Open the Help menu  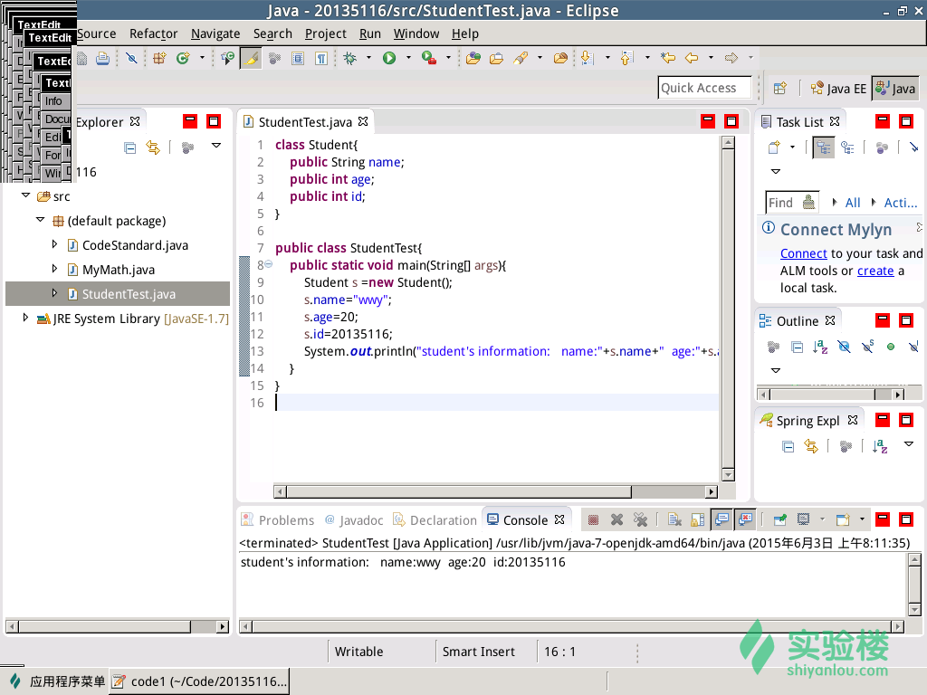tap(464, 33)
